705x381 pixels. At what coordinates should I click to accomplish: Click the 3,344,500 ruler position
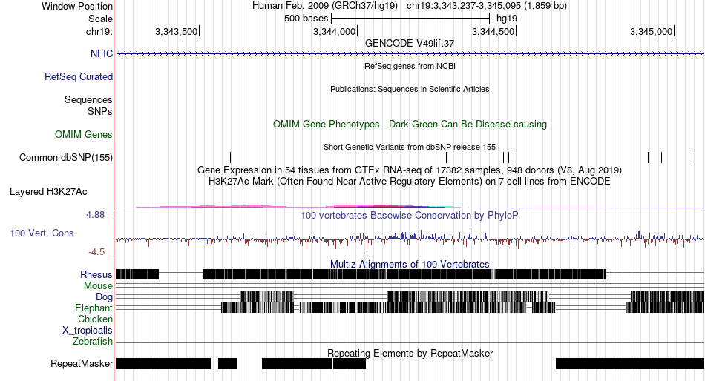493,31
